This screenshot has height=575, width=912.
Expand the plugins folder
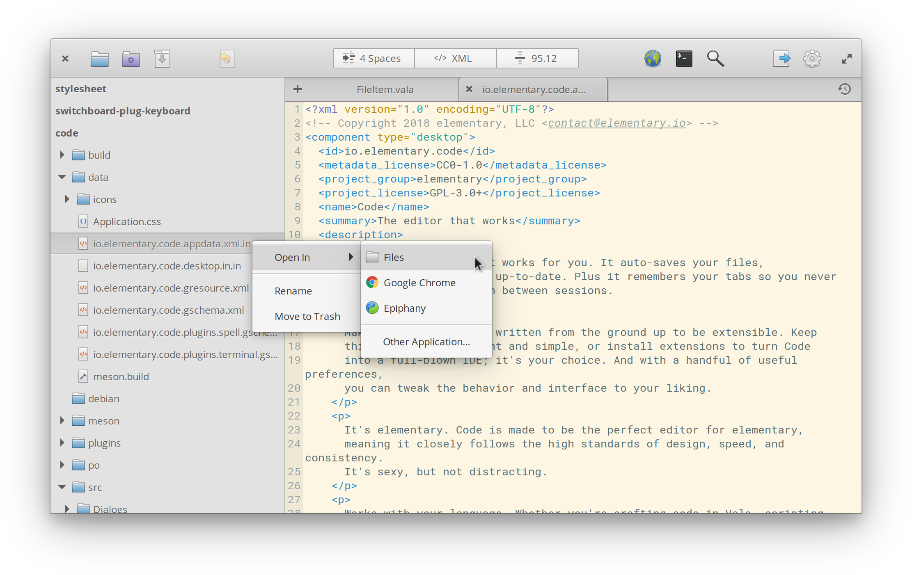pyautogui.click(x=62, y=443)
